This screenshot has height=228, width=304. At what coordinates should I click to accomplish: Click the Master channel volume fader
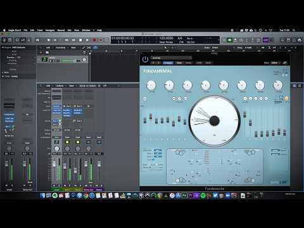(x=99, y=164)
